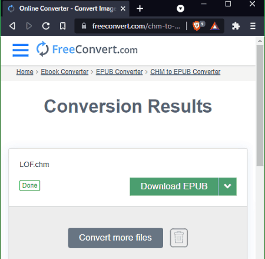
Task: Open the browser main menu
Action: [253, 26]
